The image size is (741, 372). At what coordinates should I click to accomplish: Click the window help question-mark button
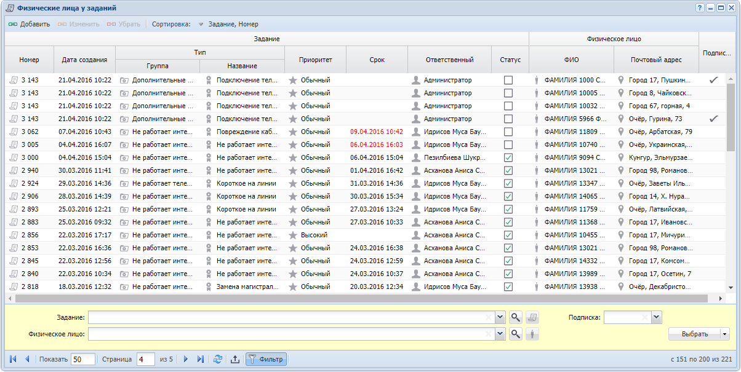[x=700, y=8]
